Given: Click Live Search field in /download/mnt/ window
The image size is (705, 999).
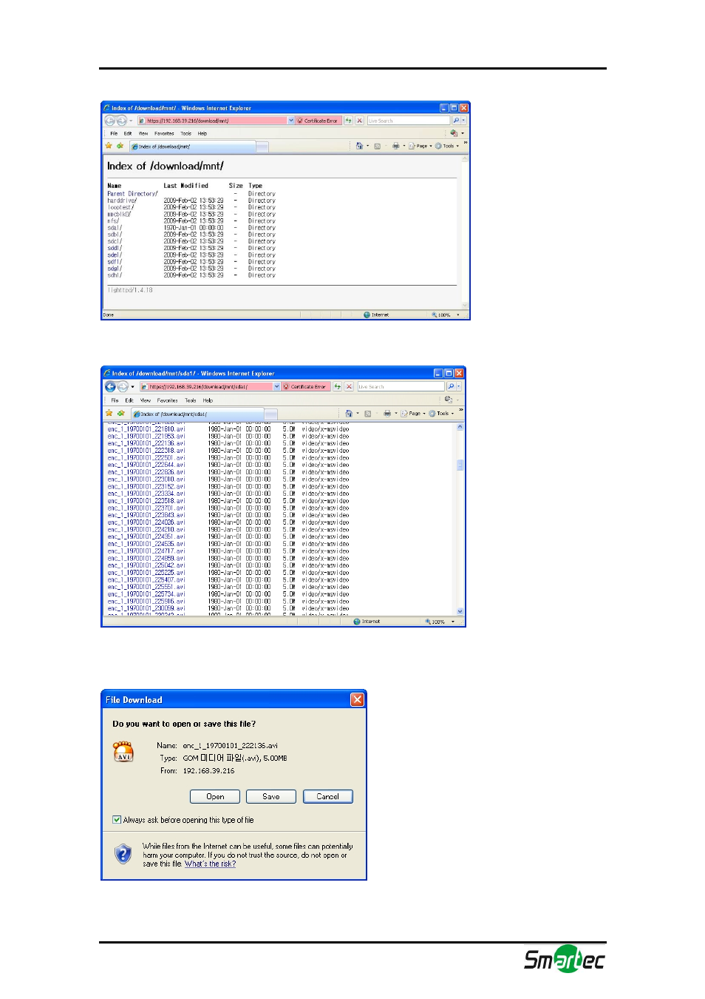Looking at the screenshot, I should (x=408, y=121).
